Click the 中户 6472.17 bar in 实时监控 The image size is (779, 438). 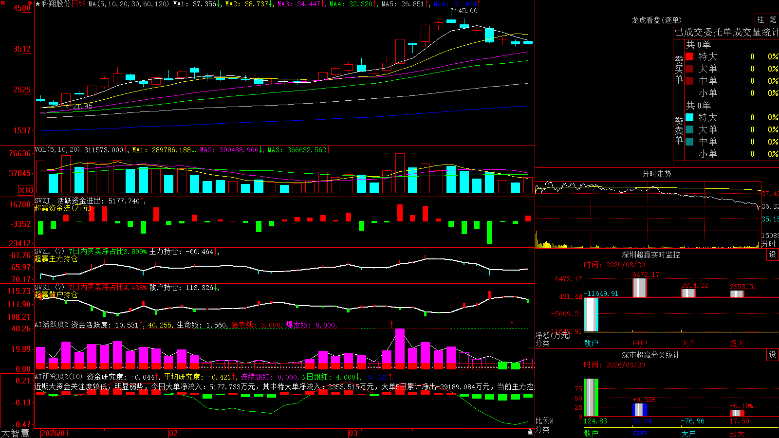(640, 288)
